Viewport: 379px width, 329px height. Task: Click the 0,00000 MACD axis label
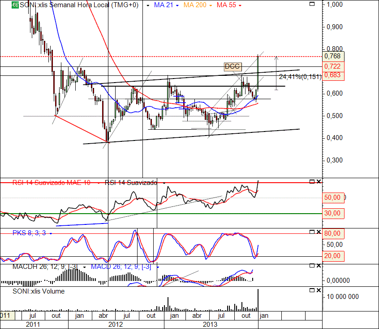pos(338,281)
